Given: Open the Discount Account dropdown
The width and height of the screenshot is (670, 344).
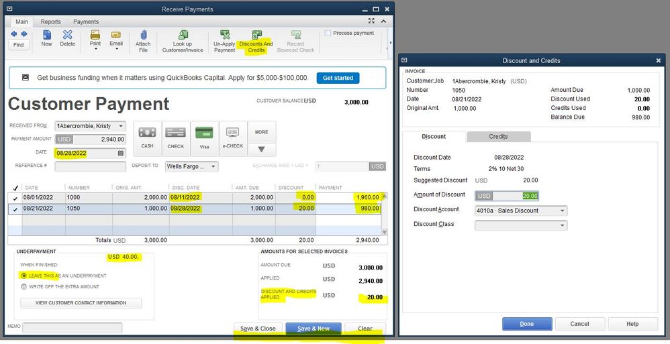Looking at the screenshot, I should click(563, 211).
